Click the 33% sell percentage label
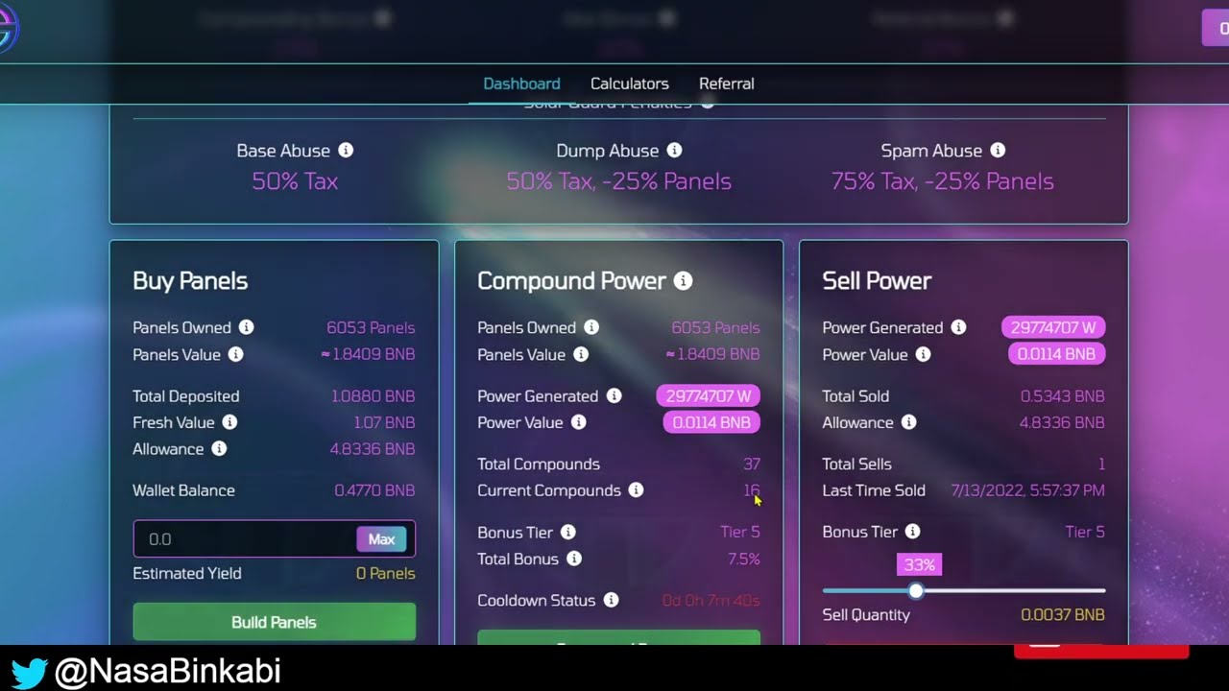The width and height of the screenshot is (1229, 691). point(919,565)
